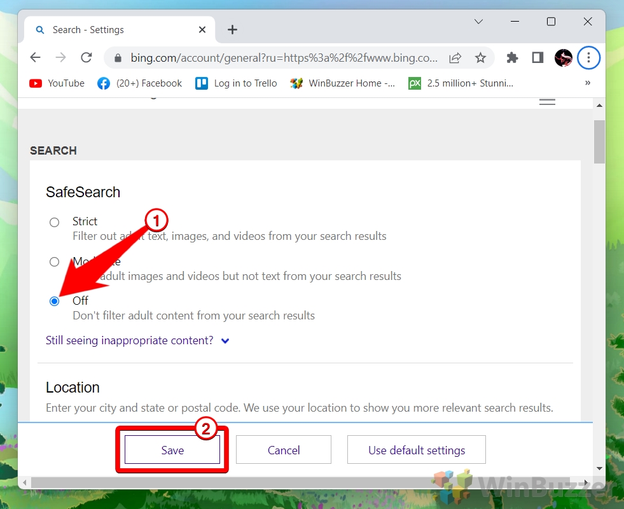The width and height of the screenshot is (624, 509).
Task: Select the extensions puzzle icon
Action: pyautogui.click(x=512, y=57)
